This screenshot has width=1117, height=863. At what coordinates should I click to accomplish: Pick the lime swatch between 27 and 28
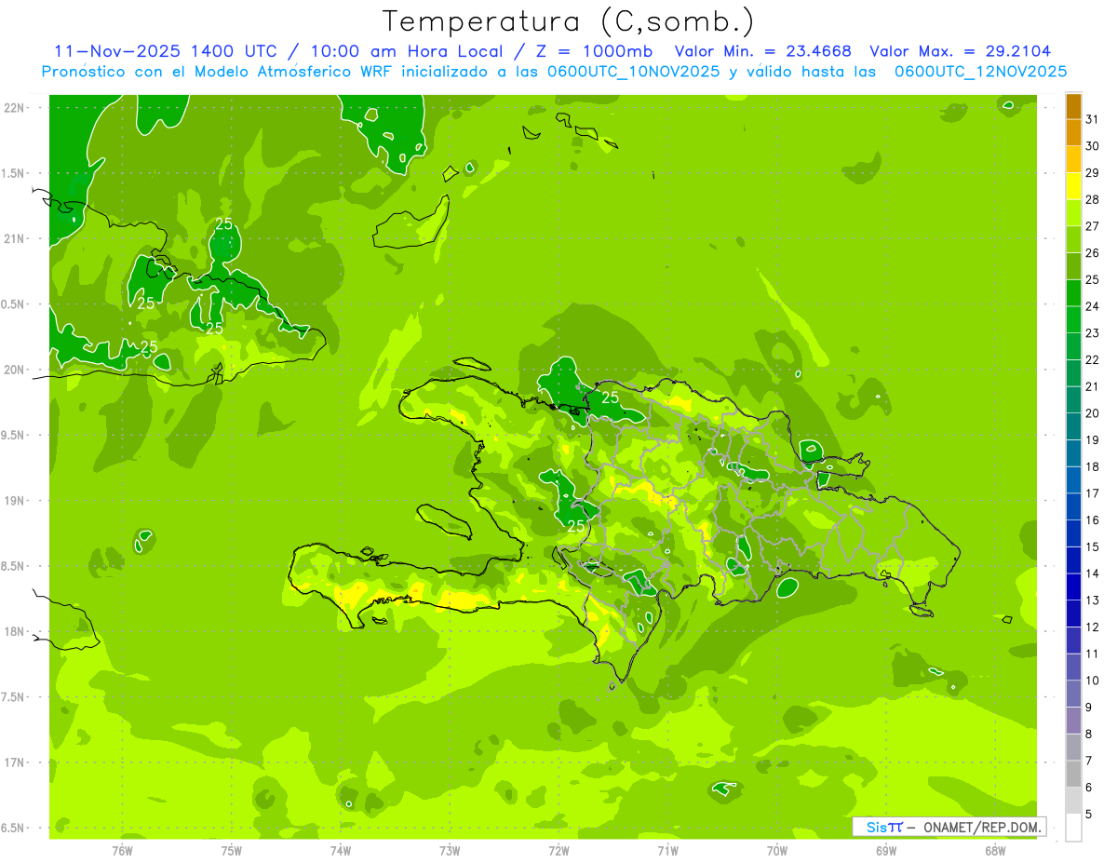click(1073, 213)
